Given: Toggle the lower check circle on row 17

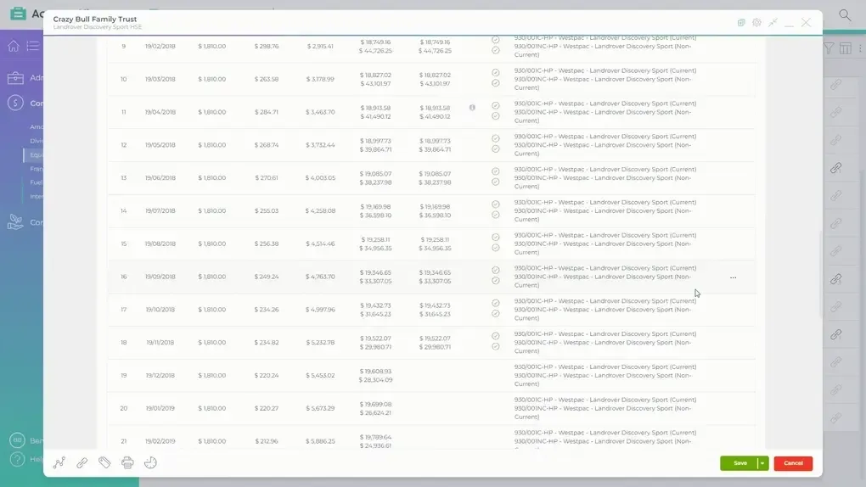Looking at the screenshot, I should click(496, 314).
